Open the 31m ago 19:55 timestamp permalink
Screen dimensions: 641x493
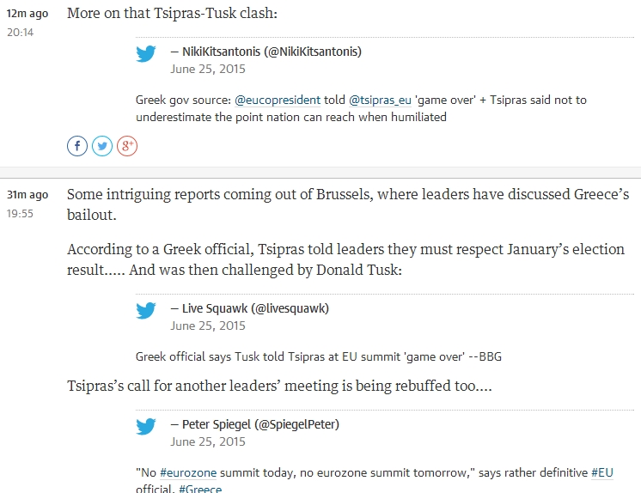27,204
